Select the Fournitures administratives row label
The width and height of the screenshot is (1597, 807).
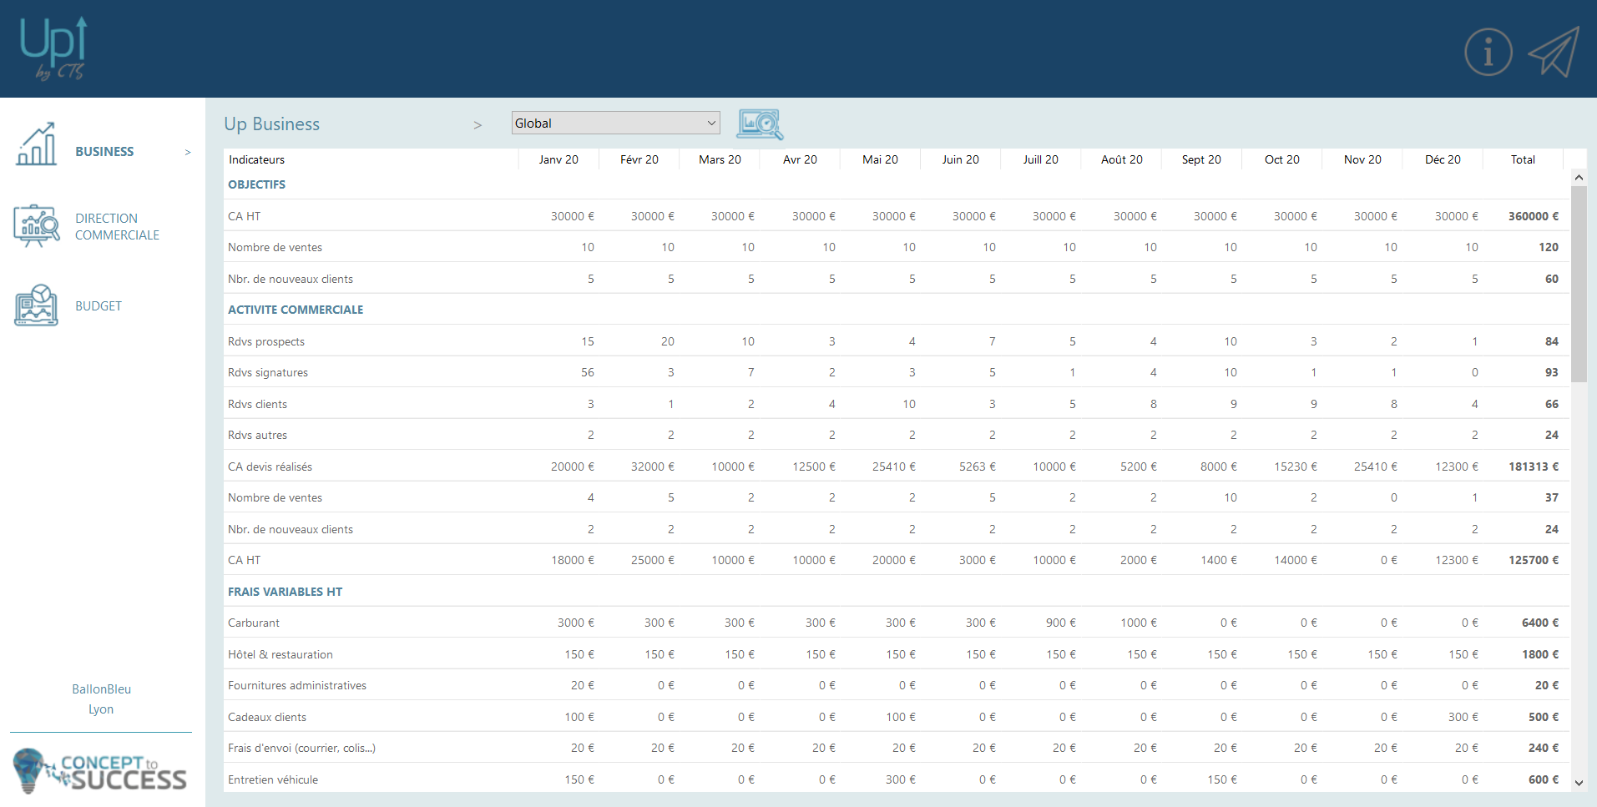297,685
